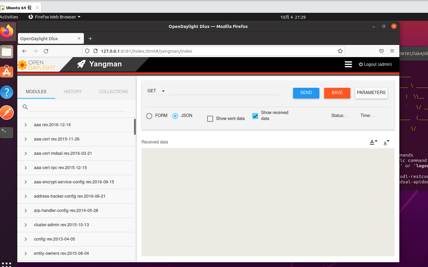Screen dimensions: 428x267
Task: Switch to the MODULES tab
Action: (36, 92)
